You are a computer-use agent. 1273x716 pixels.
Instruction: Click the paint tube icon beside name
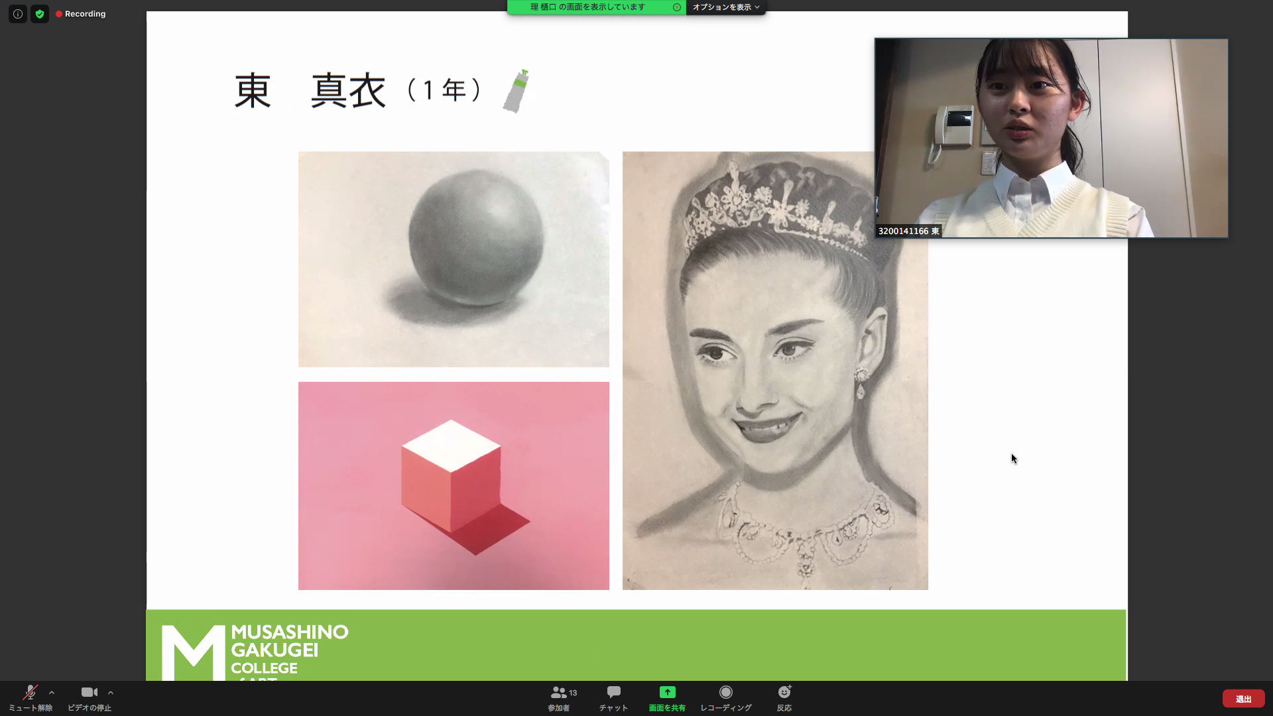[x=516, y=91]
